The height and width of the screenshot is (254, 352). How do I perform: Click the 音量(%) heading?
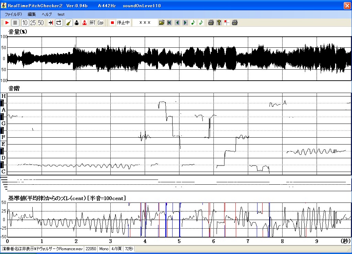(x=18, y=32)
